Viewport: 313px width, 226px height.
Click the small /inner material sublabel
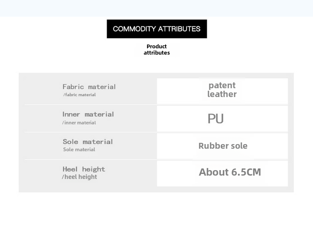tap(79, 123)
